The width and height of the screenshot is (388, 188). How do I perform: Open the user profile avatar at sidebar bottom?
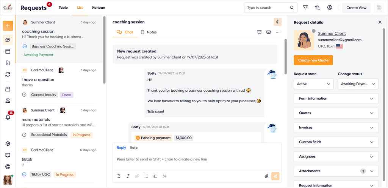(x=8, y=180)
